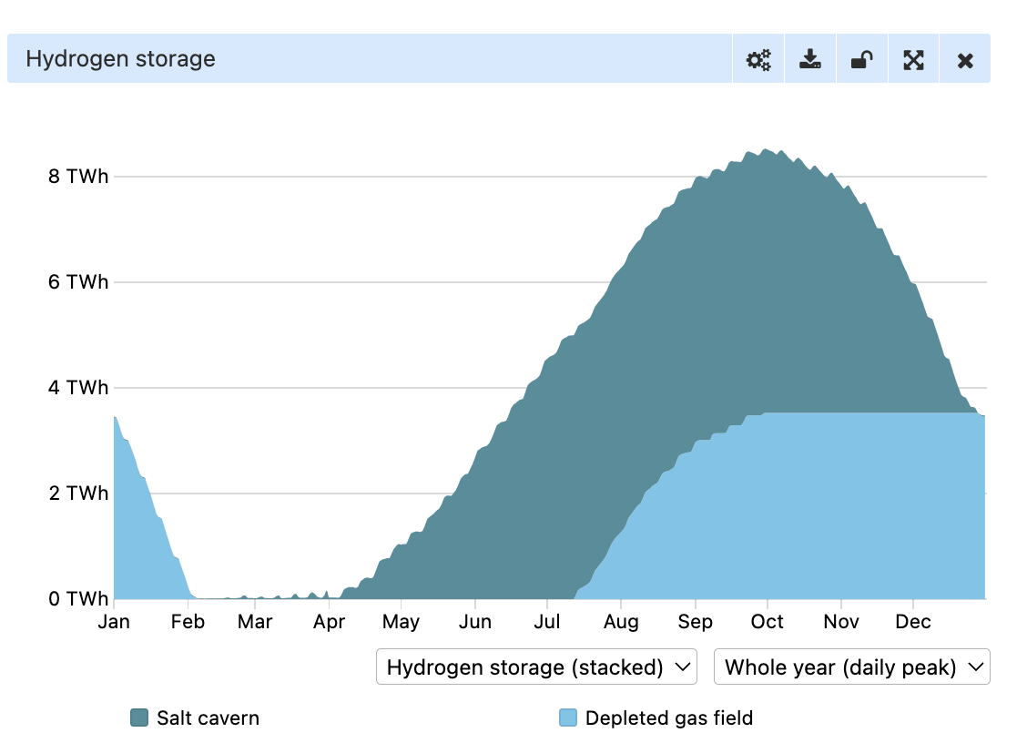Click the 0 TWh axis label
Image resolution: width=1027 pixels, height=743 pixels.
pyautogui.click(x=78, y=598)
